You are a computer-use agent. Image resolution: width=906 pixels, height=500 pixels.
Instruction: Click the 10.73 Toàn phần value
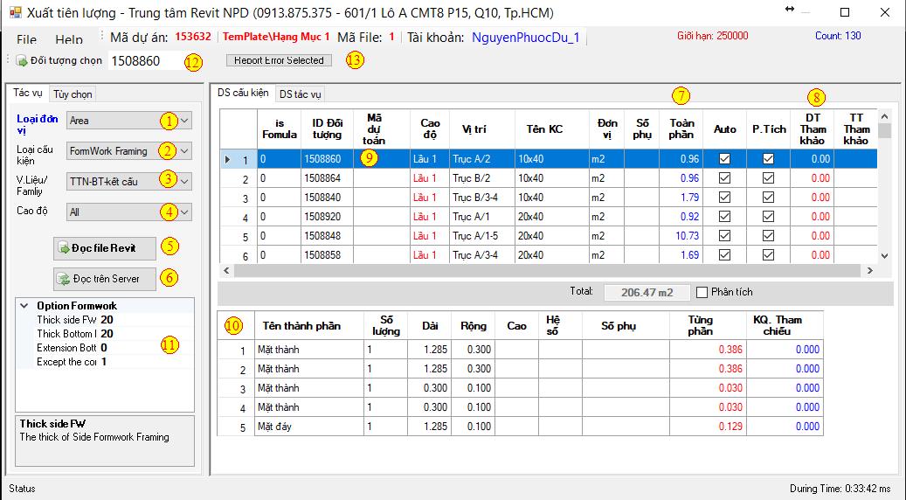pos(688,236)
